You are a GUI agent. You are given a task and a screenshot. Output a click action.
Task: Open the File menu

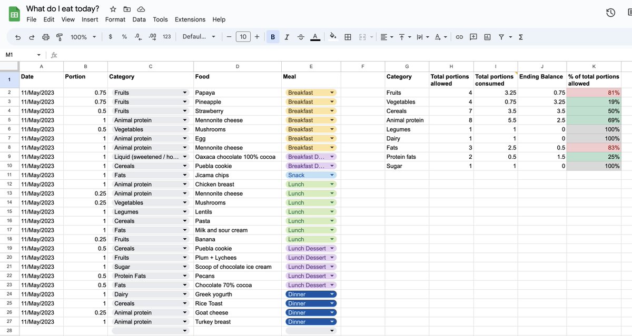click(x=32, y=19)
